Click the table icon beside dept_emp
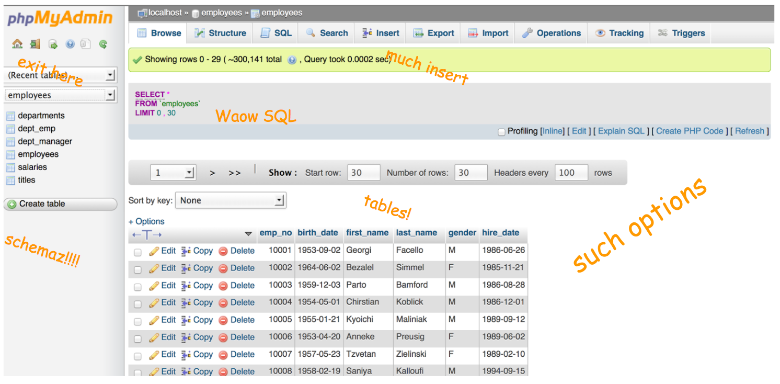Image resolution: width=780 pixels, height=384 pixels. pyautogui.click(x=10, y=129)
